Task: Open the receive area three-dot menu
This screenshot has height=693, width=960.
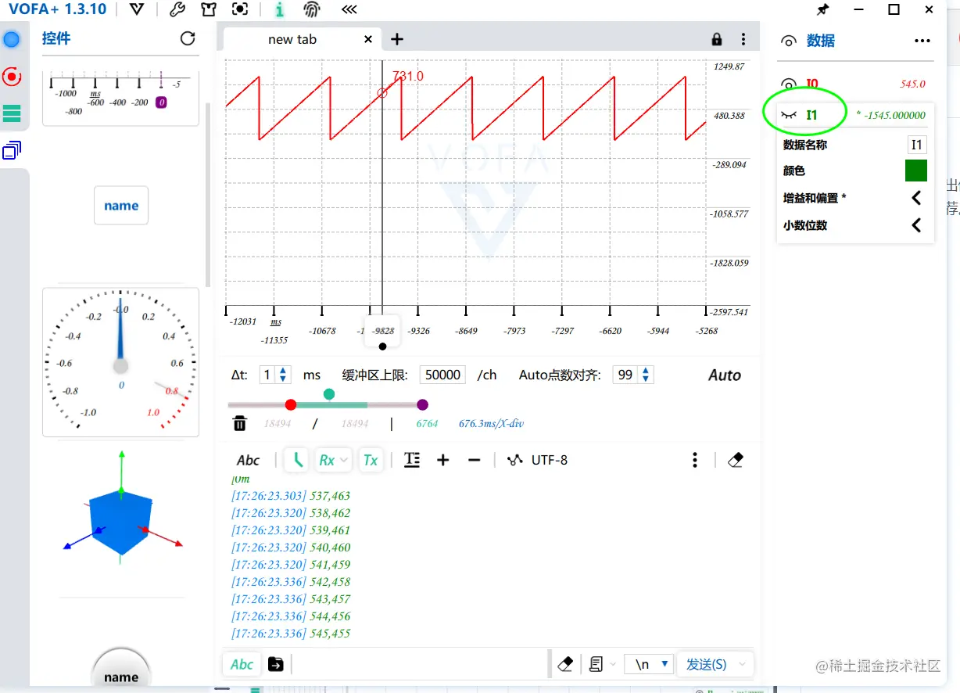Action: [x=695, y=460]
